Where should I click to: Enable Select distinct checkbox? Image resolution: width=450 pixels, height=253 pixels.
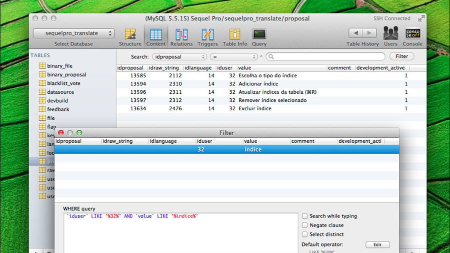pyautogui.click(x=305, y=234)
